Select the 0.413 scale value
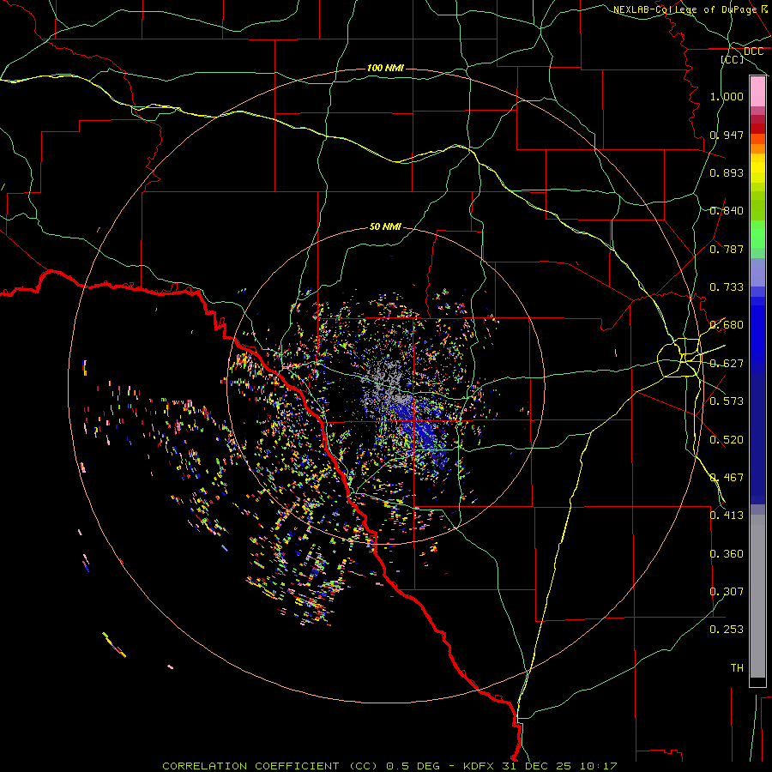The width and height of the screenshot is (772, 772). [x=727, y=516]
